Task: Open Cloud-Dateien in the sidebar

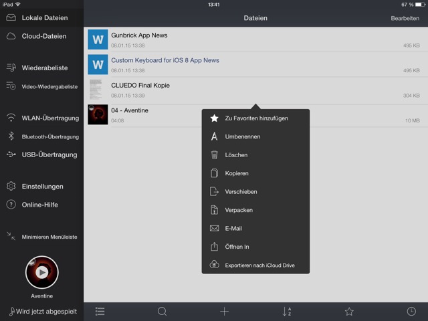Action: click(x=41, y=36)
